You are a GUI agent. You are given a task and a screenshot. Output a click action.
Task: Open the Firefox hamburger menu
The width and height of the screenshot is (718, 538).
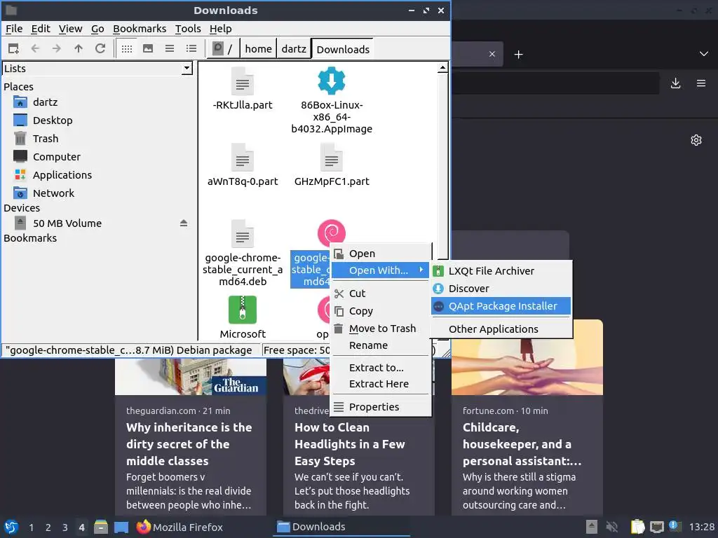pyautogui.click(x=701, y=83)
